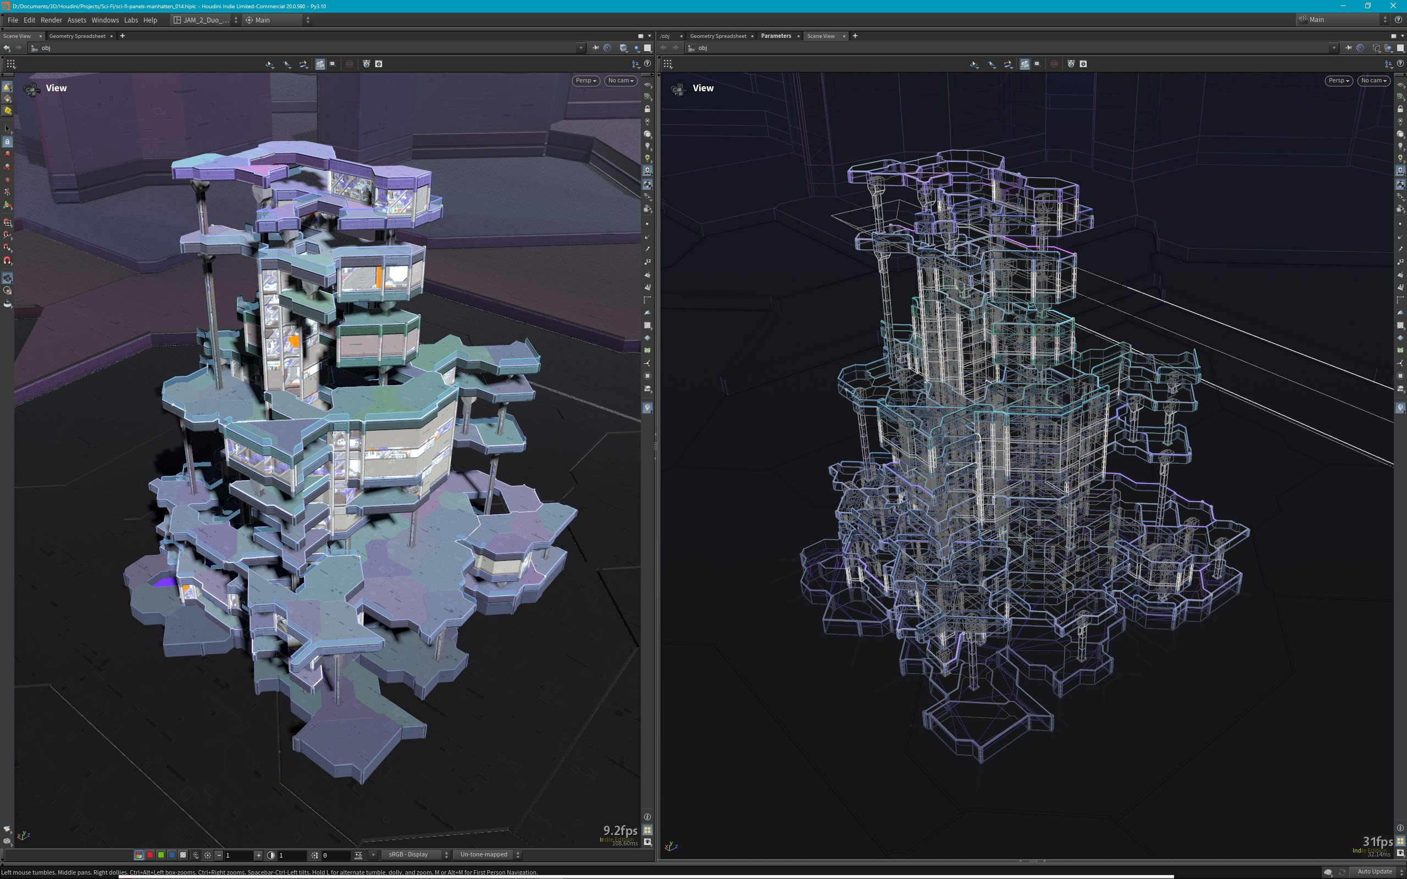
Task: Switch to Parameters tab in right pane
Action: (x=775, y=36)
